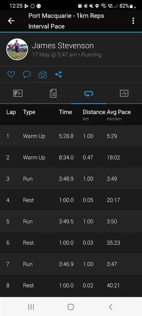Tap the activity title Port Macquarie - 1km Reps
This screenshot has height=316, width=142.
coord(66,16)
